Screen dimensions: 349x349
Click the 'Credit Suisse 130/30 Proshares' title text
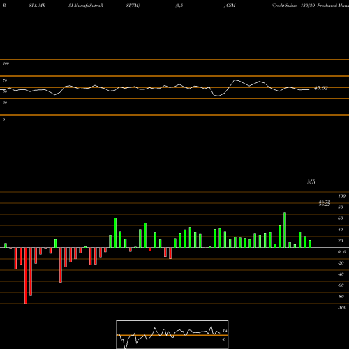(x=304, y=6)
